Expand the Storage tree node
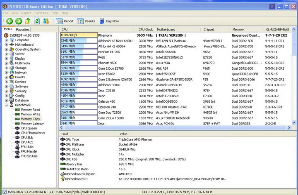Screen dimensions: 298x195 click(6, 68)
